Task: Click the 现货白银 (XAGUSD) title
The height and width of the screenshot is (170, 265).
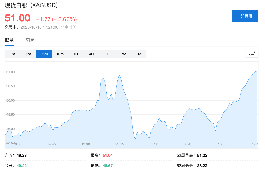Action: point(31,5)
